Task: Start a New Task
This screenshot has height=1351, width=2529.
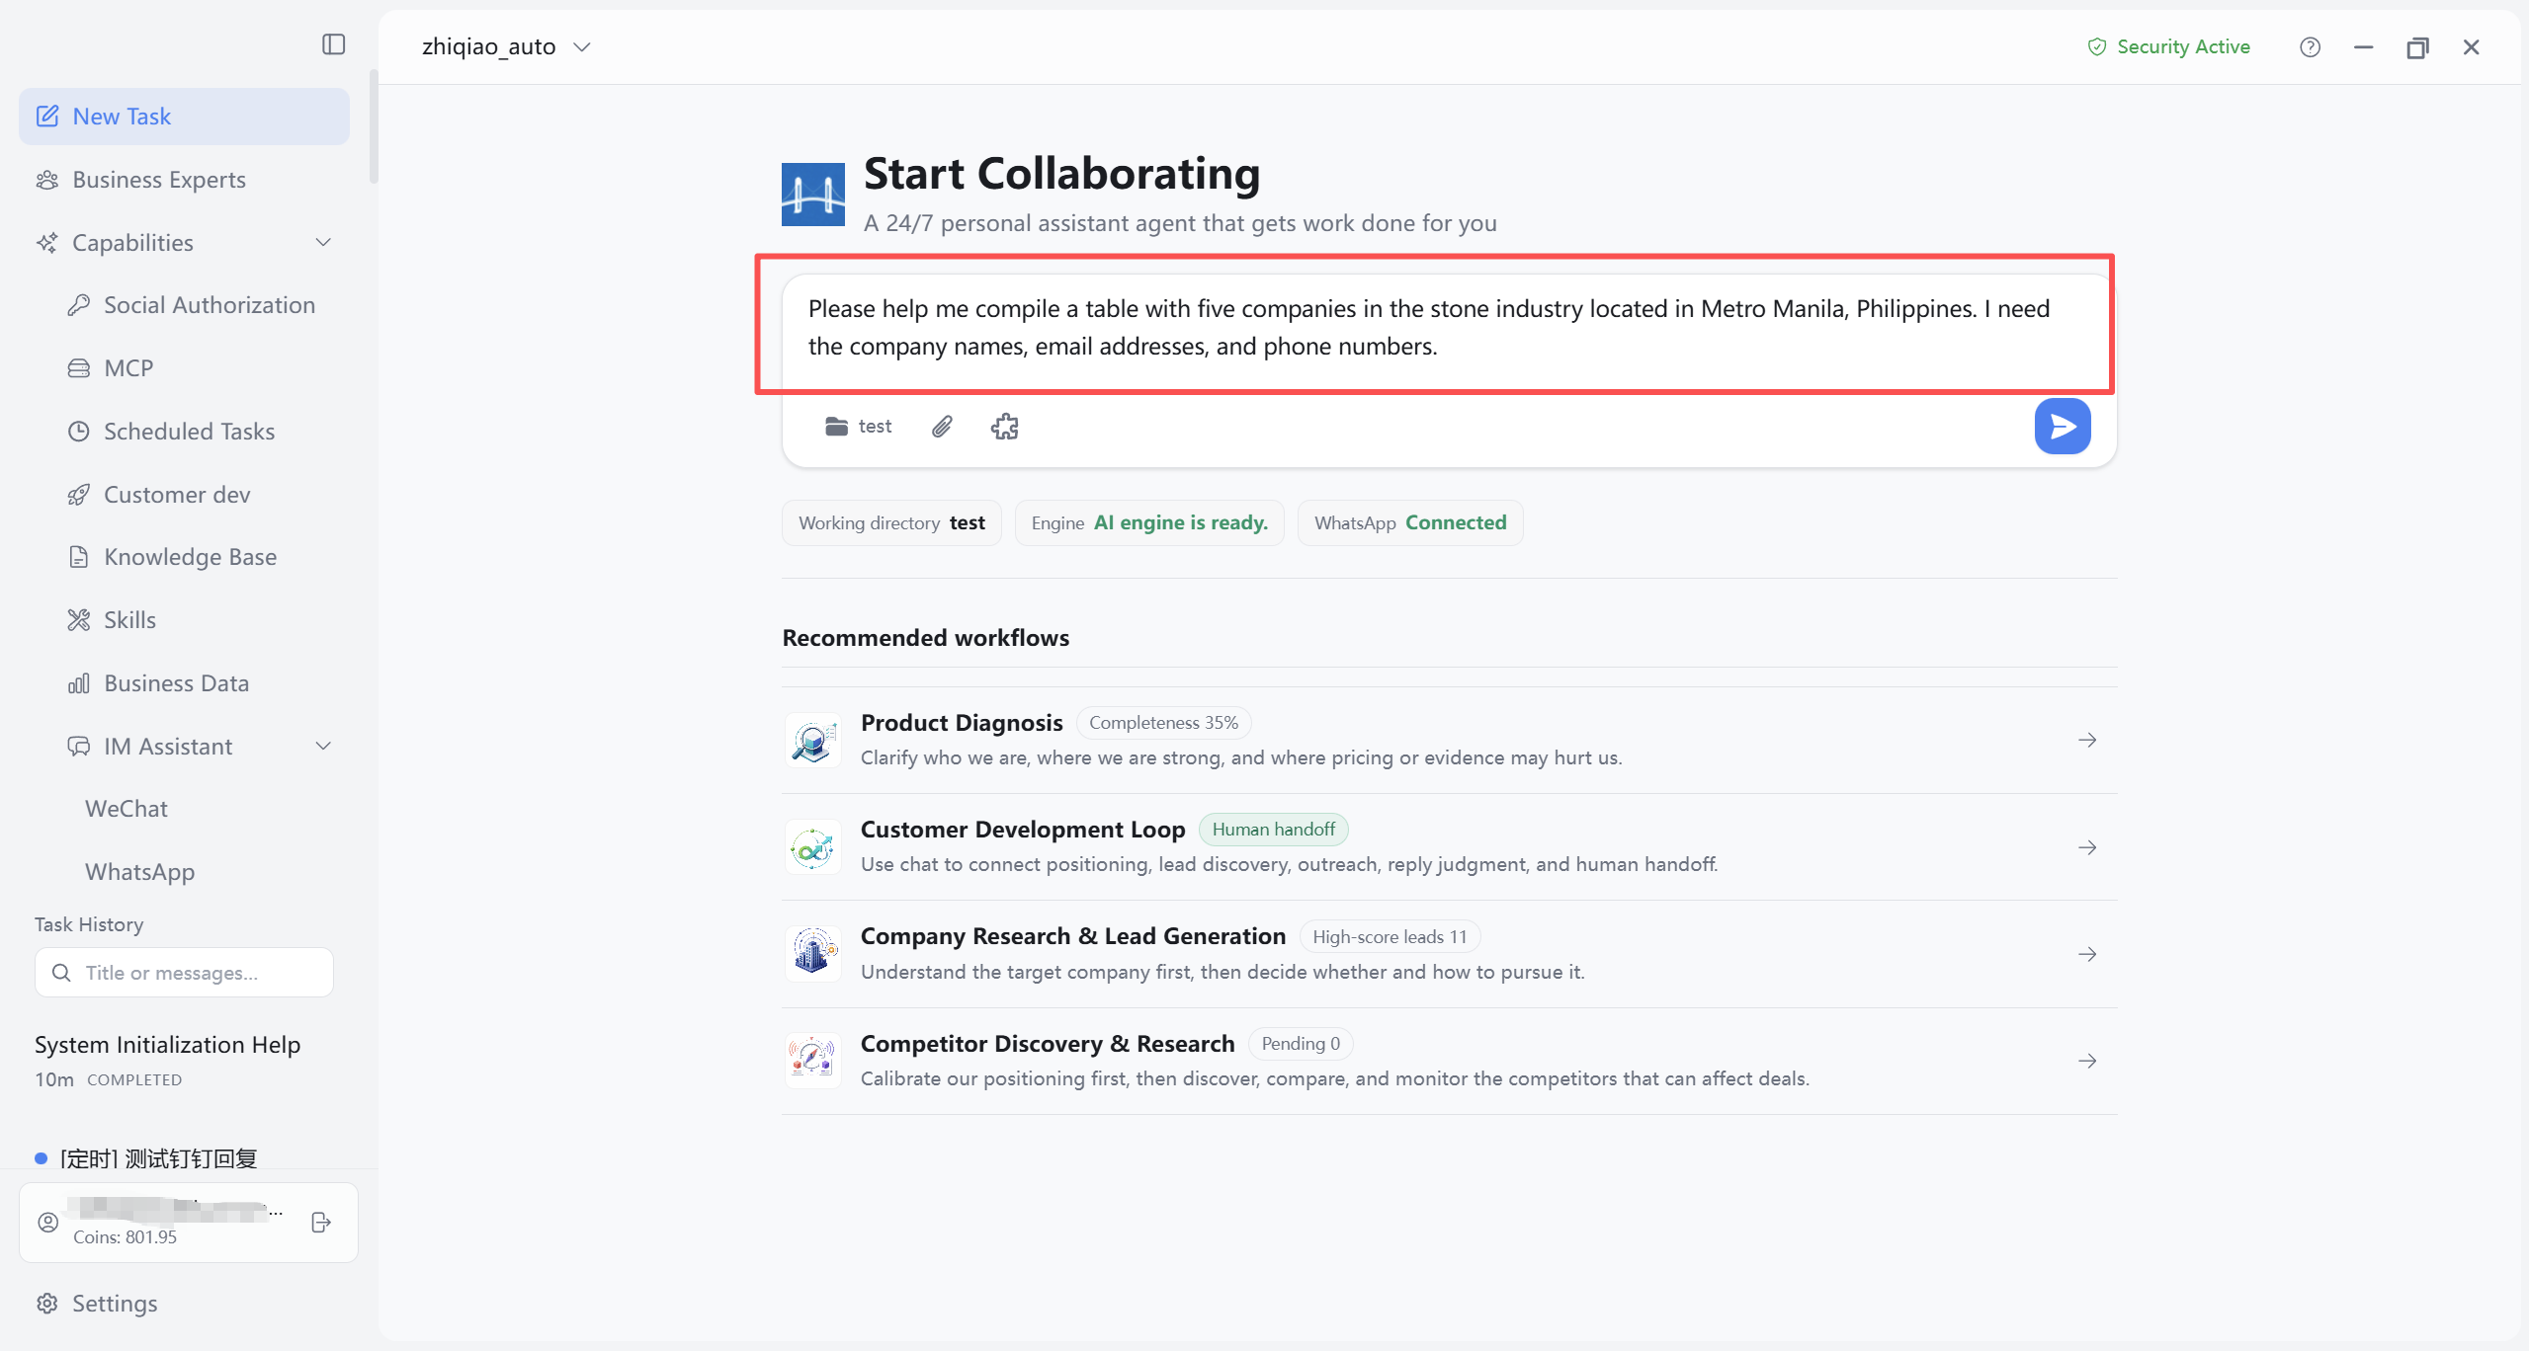Action: (x=184, y=116)
